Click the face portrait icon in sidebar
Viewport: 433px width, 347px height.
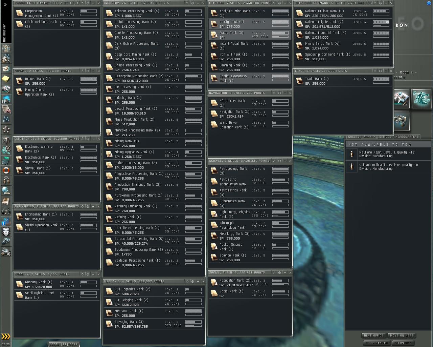[x=6, y=231]
